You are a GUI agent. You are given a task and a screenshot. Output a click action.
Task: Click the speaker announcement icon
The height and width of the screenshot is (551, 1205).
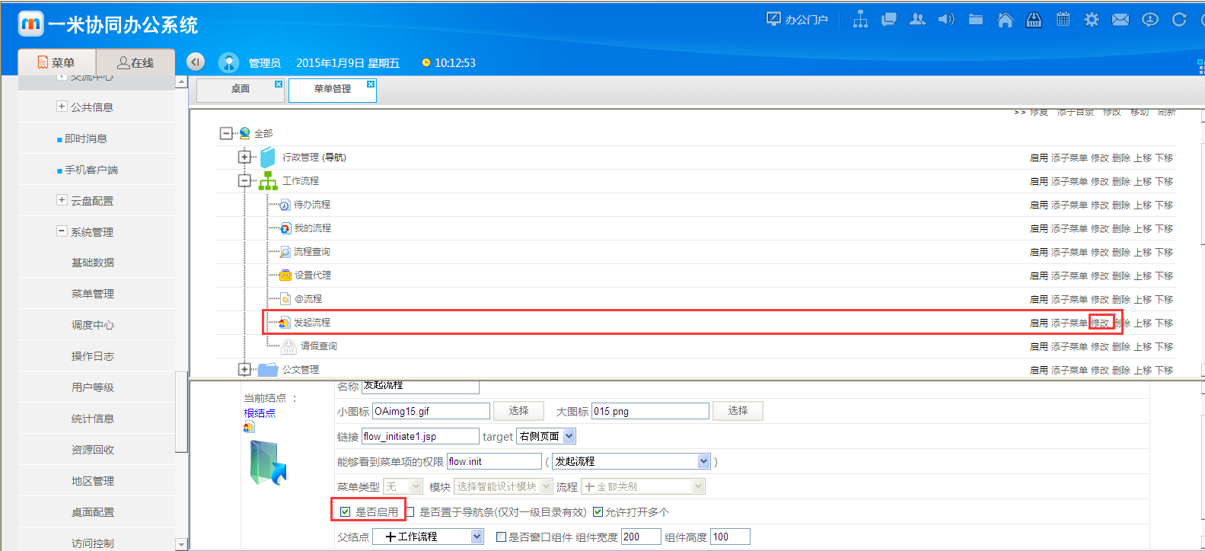[x=946, y=19]
